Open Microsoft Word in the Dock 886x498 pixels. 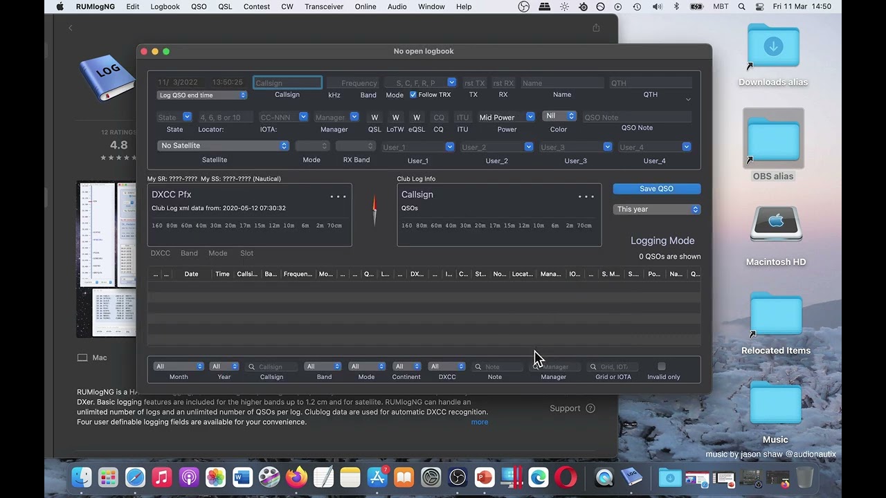click(x=242, y=477)
